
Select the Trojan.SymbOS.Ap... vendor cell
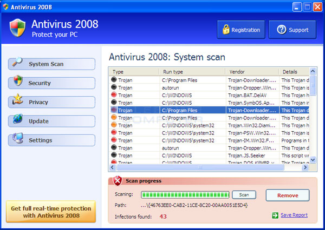252,103
